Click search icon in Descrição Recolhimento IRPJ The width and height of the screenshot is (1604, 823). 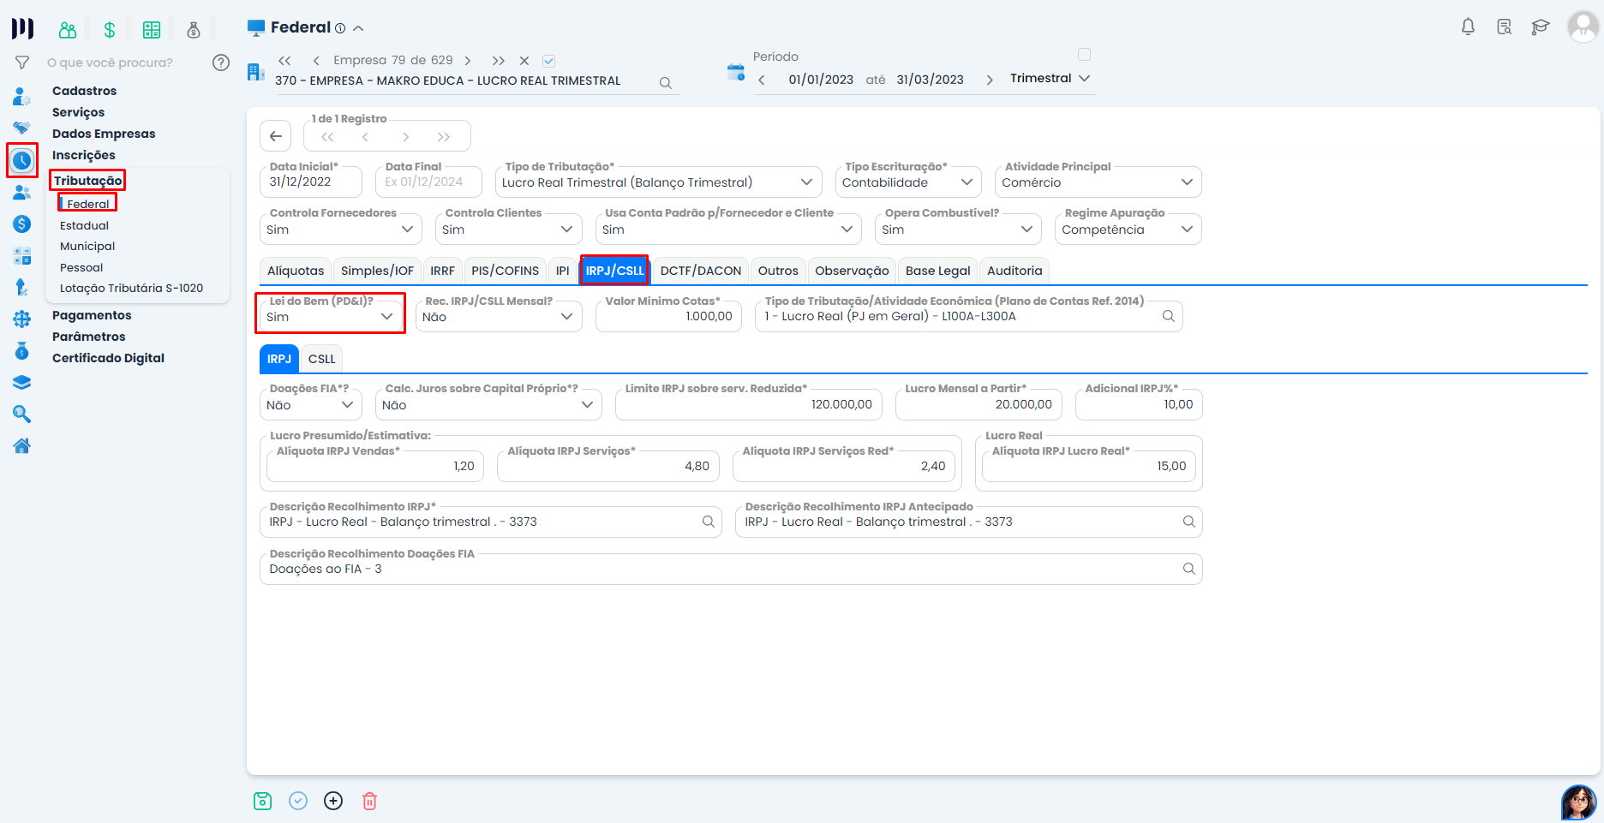(x=708, y=522)
